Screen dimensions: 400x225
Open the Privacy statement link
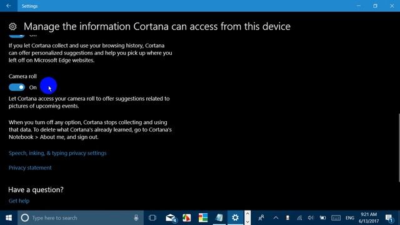click(x=30, y=167)
